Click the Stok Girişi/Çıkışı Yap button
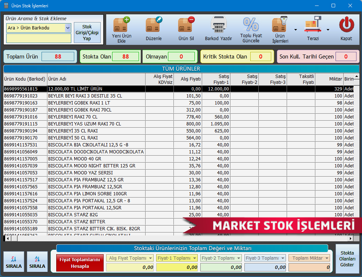 [x=87, y=33]
